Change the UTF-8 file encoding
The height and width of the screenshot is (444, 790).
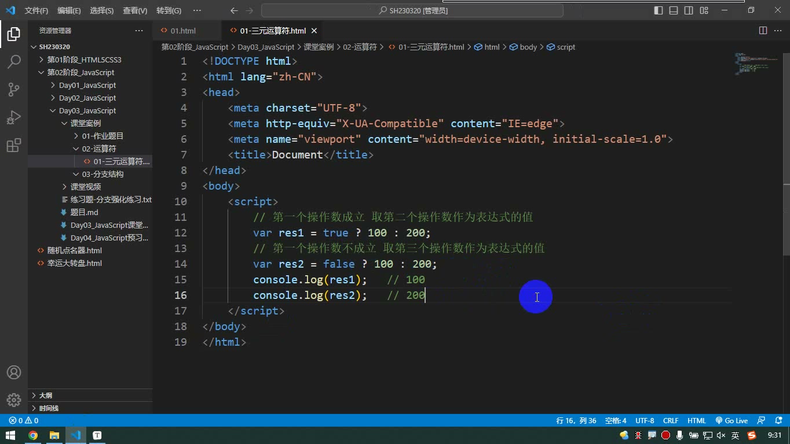645,421
